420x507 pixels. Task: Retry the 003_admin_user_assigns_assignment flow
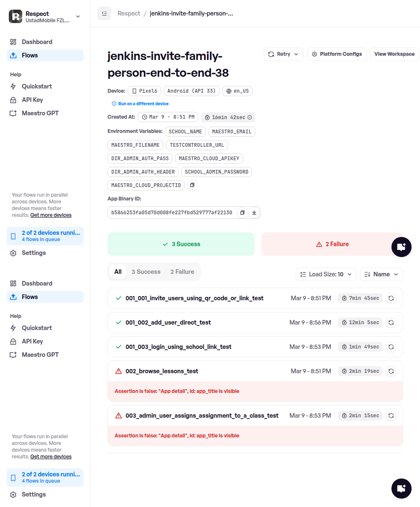(391, 416)
